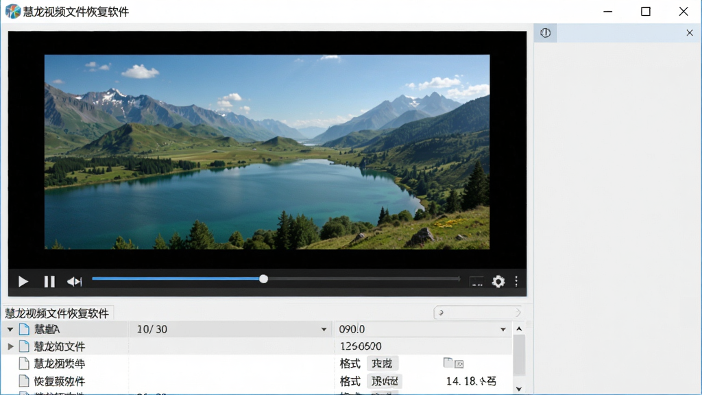Click the format button in the 恢复 row
Viewport: 702px width, 395px height.
(385, 381)
